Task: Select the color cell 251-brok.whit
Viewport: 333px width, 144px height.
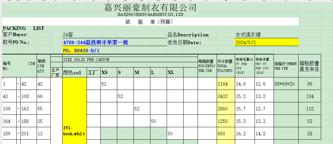Action: click(x=74, y=131)
